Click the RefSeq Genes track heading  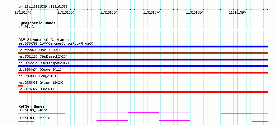pos(32,106)
